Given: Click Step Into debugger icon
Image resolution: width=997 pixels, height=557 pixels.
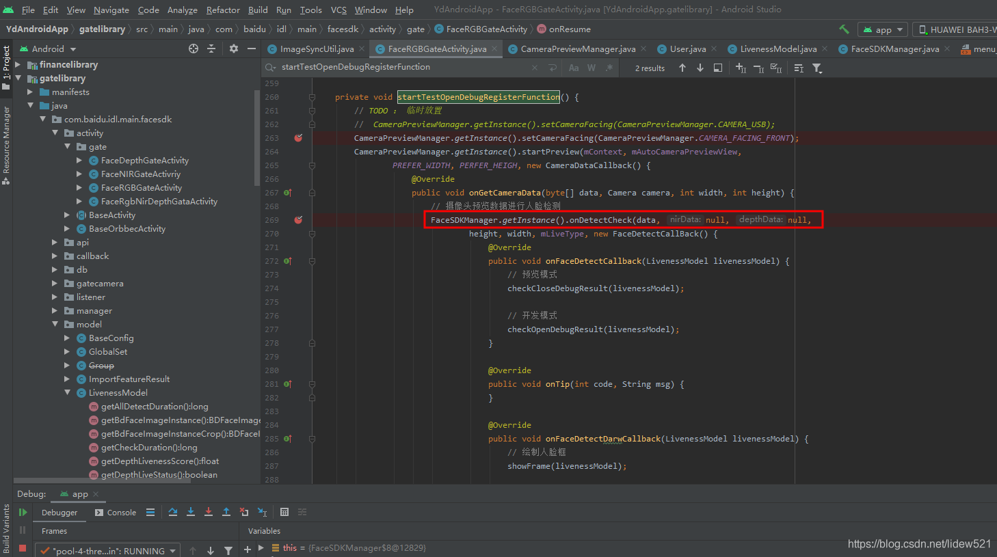Looking at the screenshot, I should coord(191,512).
